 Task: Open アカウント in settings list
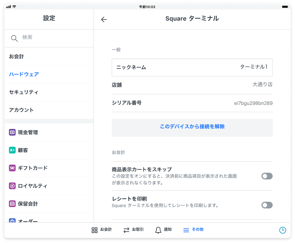click(21, 110)
